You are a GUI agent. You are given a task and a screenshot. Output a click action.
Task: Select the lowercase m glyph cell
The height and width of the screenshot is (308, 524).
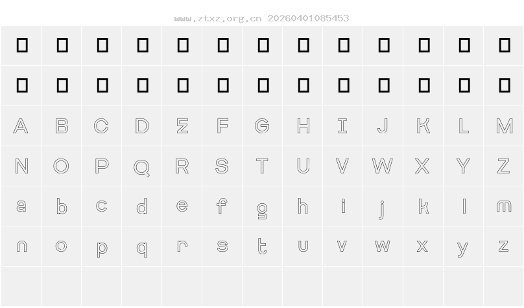point(504,206)
